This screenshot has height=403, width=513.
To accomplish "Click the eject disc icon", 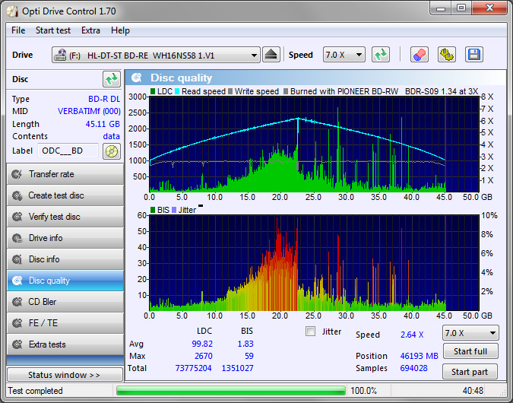I will 271,55.
